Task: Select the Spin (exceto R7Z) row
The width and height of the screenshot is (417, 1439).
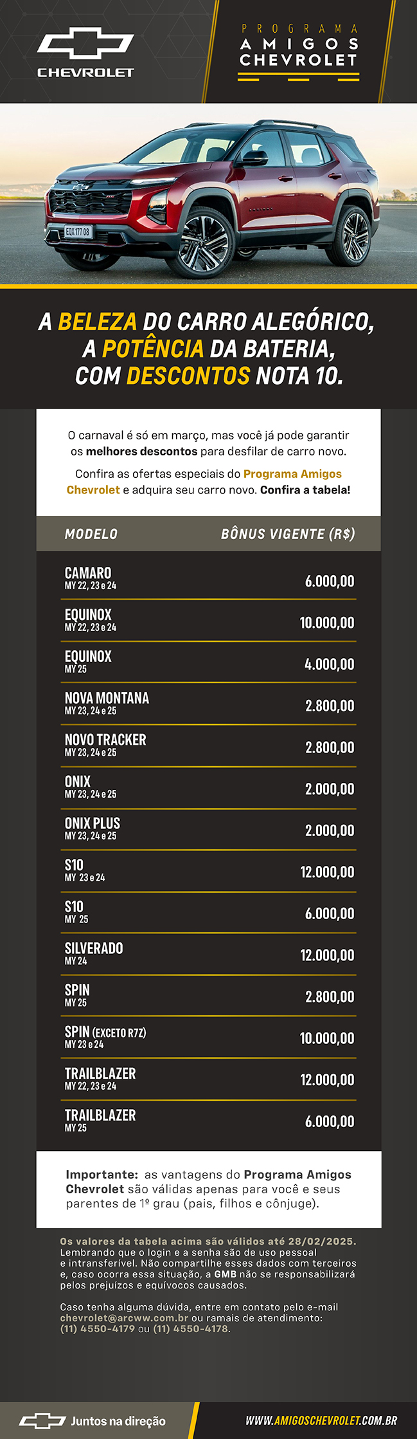Action: pyautogui.click(x=209, y=1037)
